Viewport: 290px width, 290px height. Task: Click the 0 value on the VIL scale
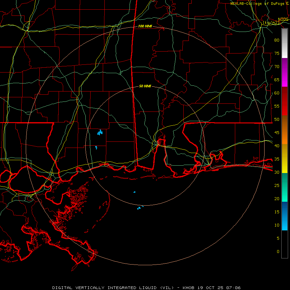(278, 252)
